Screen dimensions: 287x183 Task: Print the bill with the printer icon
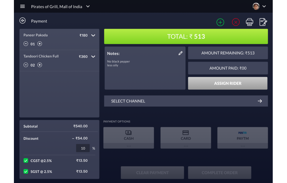tap(249, 22)
